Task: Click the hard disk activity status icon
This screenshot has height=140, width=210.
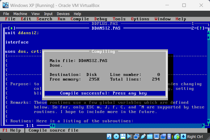Action: tap(109, 137)
